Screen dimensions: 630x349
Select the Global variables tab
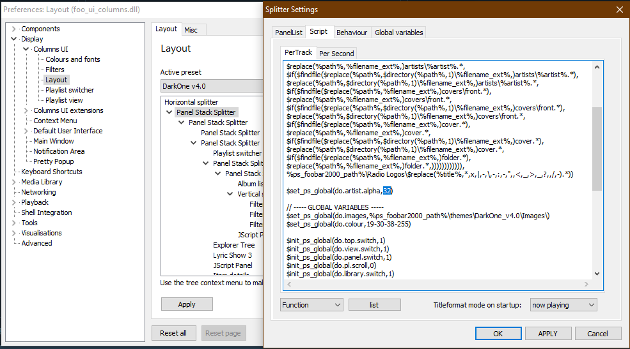[x=398, y=33]
